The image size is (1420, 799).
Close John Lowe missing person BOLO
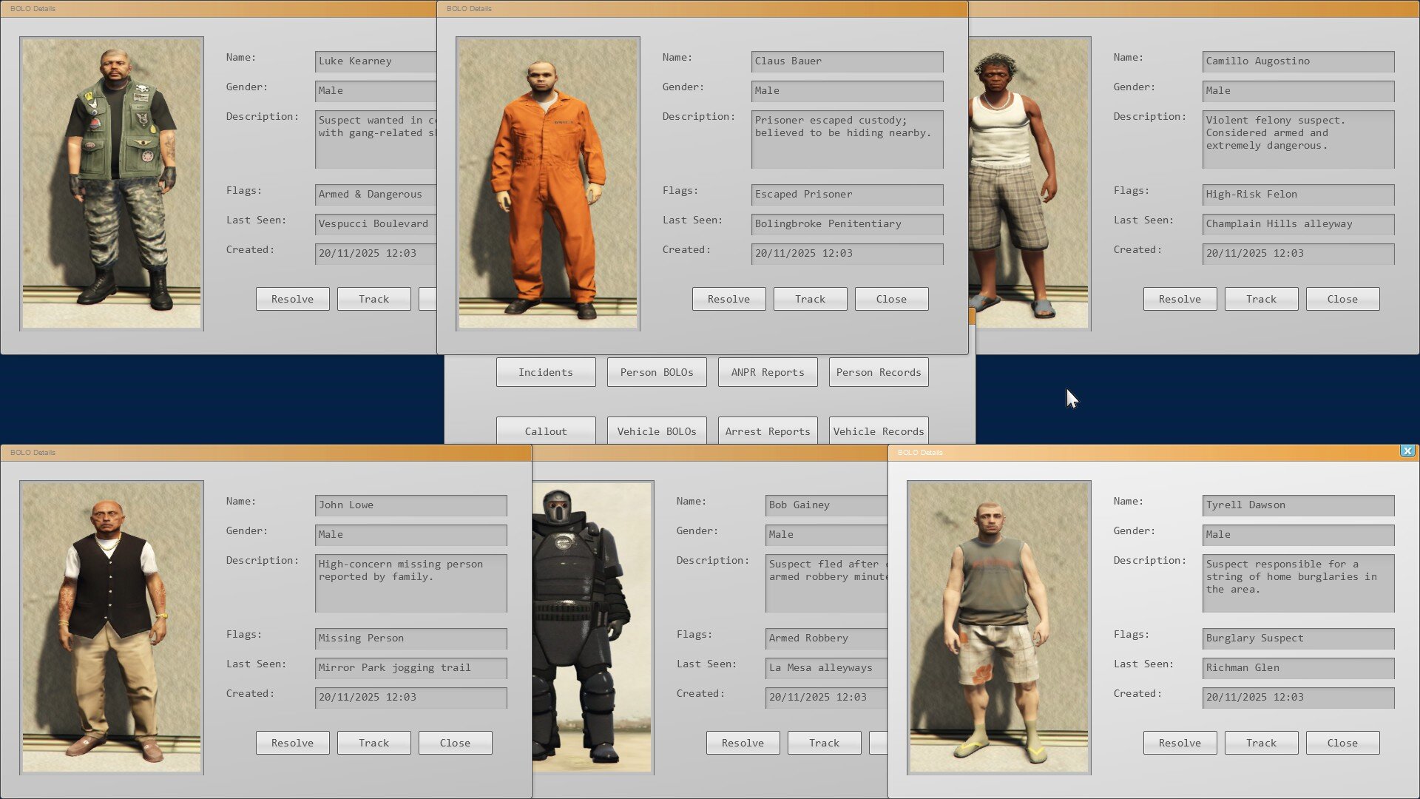tap(455, 743)
